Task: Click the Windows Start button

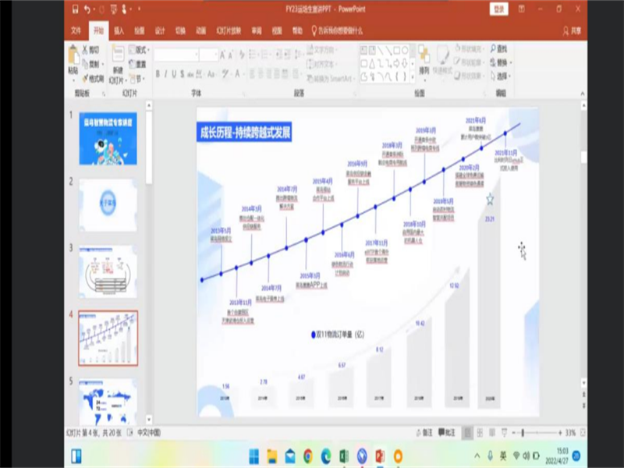Action: coord(253,456)
